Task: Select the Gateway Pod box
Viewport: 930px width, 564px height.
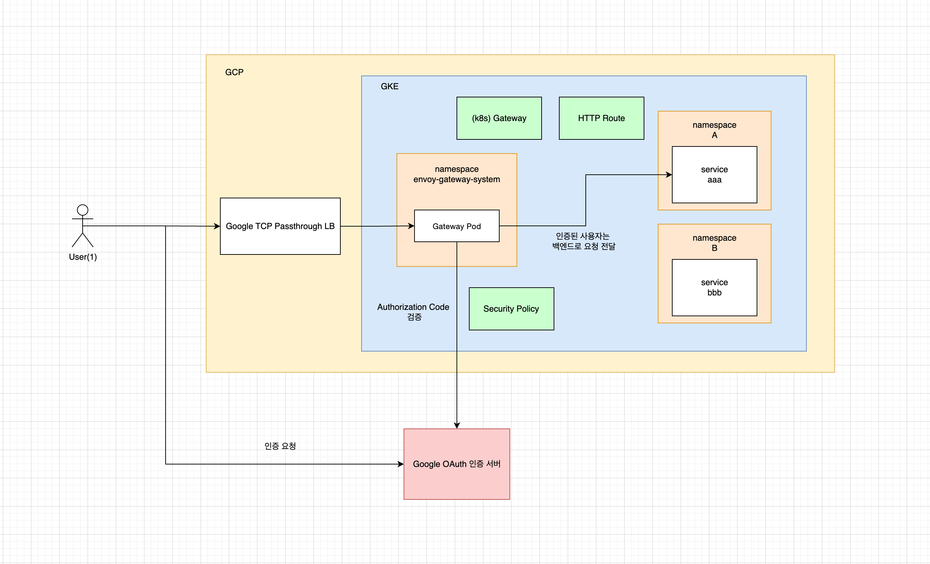Action: coord(456,226)
